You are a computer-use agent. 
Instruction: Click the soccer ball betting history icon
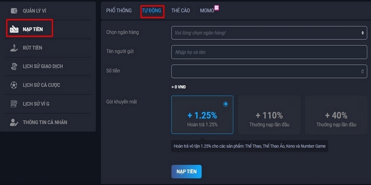click(14, 85)
